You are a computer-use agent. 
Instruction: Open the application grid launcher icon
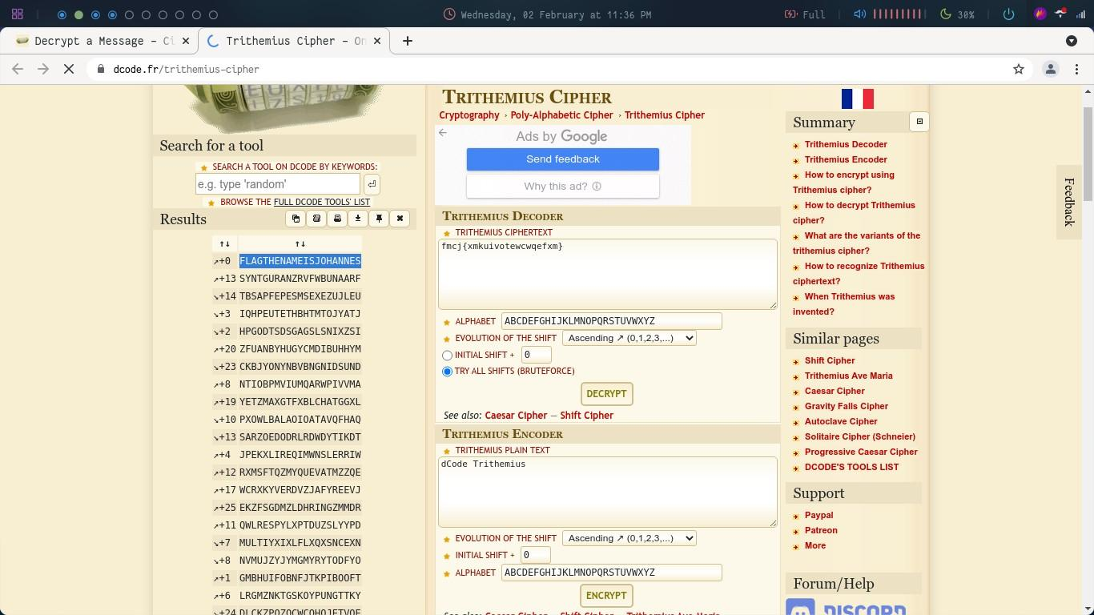coord(18,14)
